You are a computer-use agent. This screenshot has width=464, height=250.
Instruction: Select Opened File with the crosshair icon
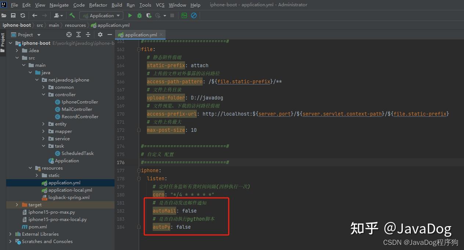coord(69,35)
